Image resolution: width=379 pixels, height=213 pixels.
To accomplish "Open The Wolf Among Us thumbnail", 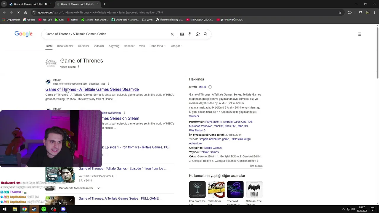I will [235, 190].
